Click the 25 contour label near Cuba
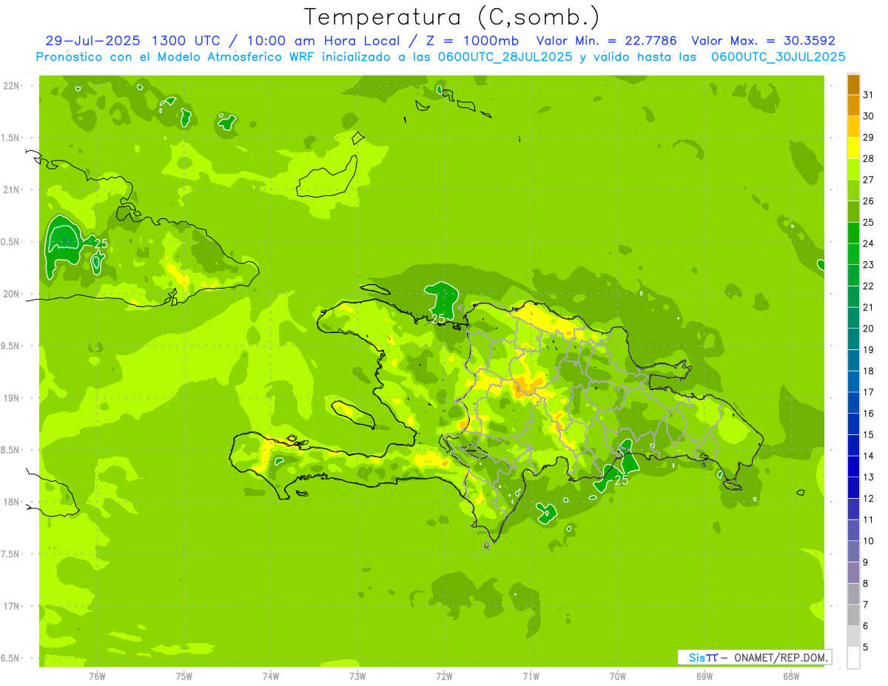 101,243
